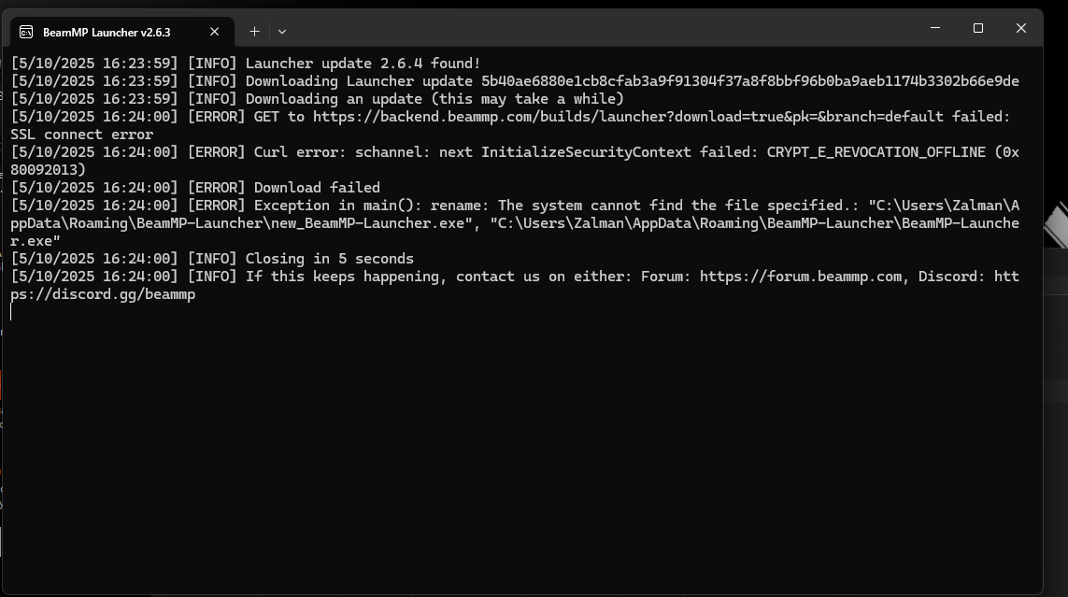1068x597 pixels.
Task: Click the "Launcher update 2.6.4 found!" line
Action: tap(363, 64)
